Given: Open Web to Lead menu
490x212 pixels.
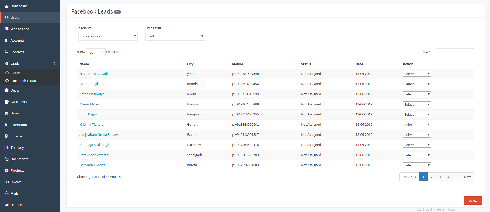Looking at the screenshot, I should coord(30,29).
